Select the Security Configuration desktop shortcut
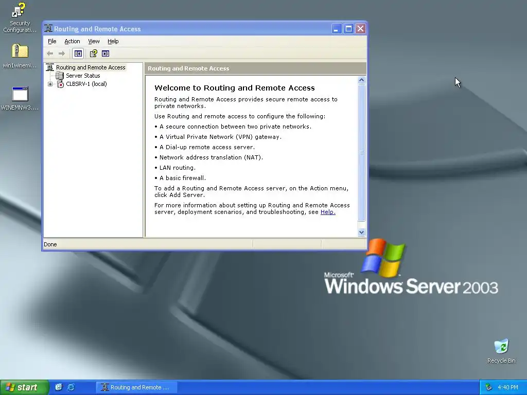Screen dimensions: 527x395 [x=20, y=17]
